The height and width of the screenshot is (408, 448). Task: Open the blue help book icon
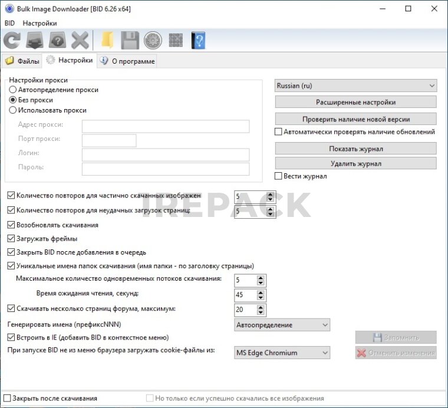[x=198, y=40]
